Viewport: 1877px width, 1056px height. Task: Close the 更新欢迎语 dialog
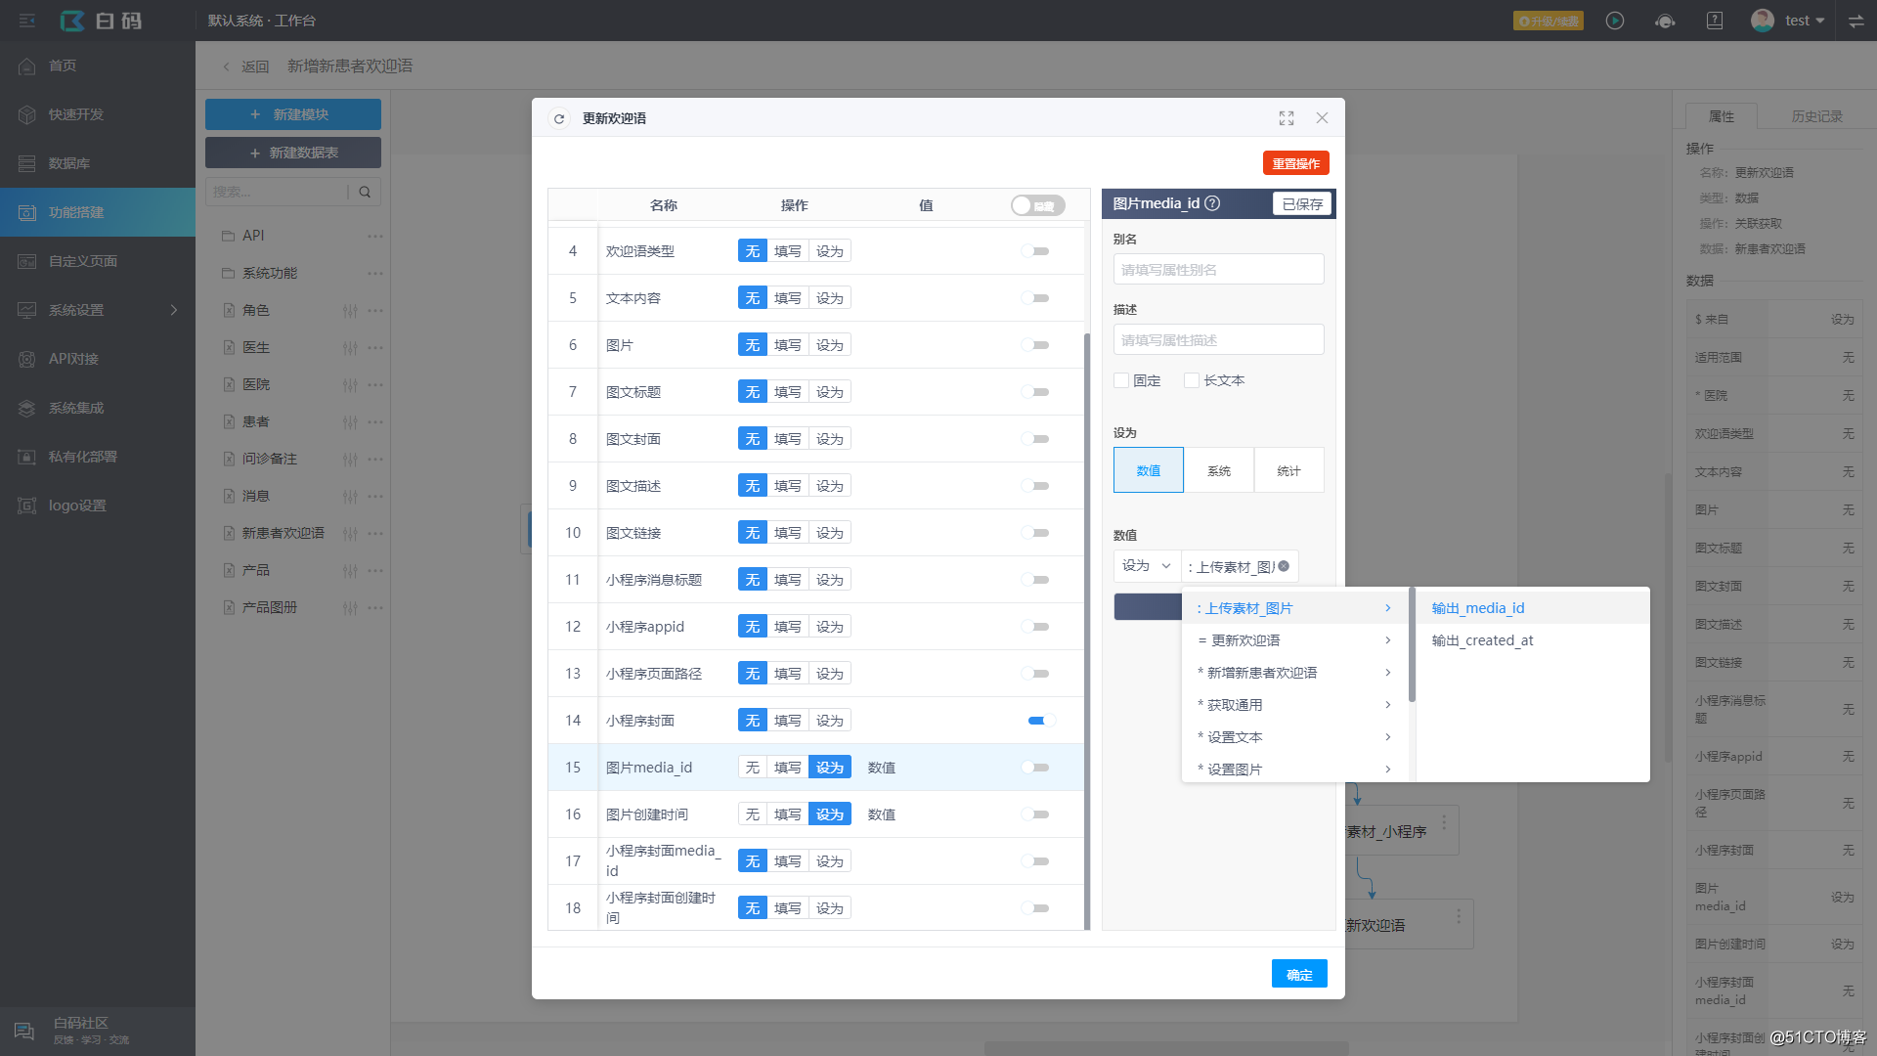point(1322,118)
